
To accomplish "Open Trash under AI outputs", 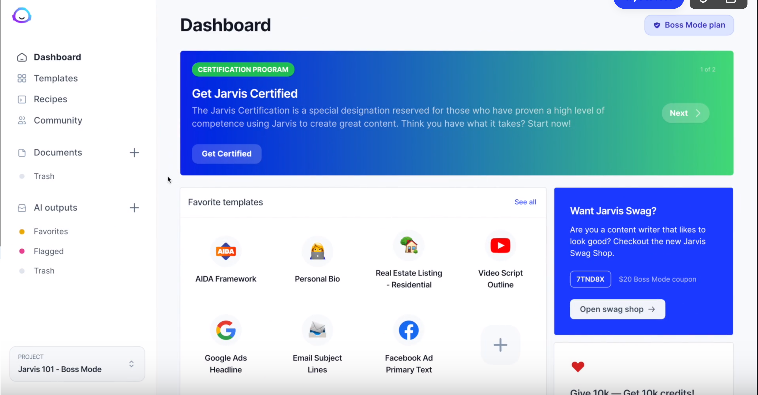I will 44,271.
